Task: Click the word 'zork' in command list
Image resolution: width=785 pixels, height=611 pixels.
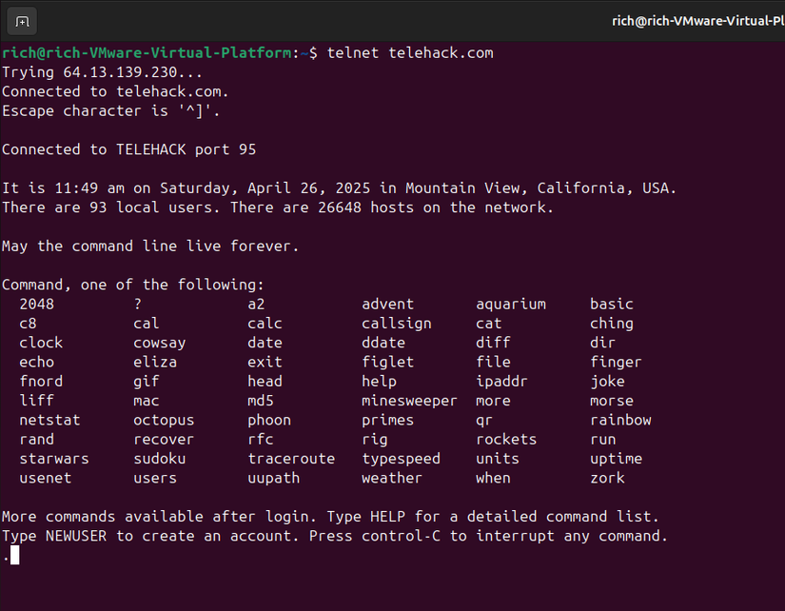Action: (x=607, y=478)
